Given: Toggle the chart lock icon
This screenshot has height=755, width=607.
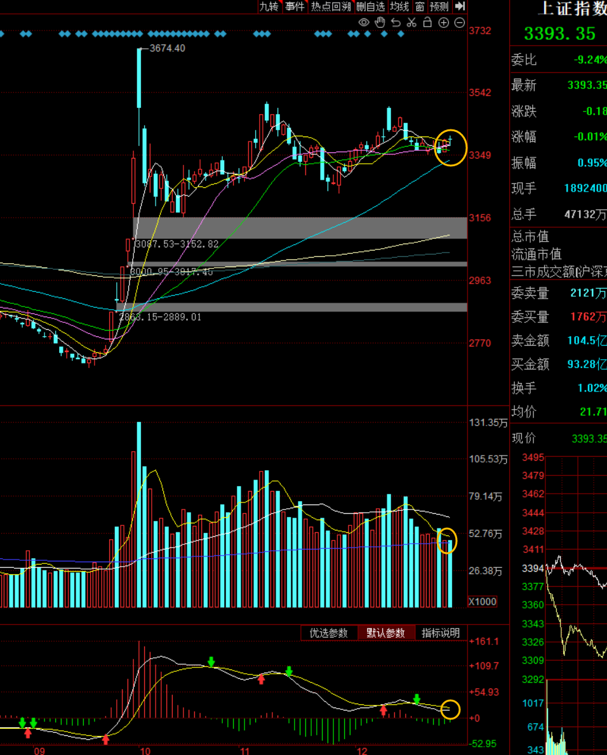Looking at the screenshot, I should click(x=427, y=23).
